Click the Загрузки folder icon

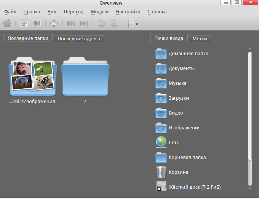pos(161,98)
